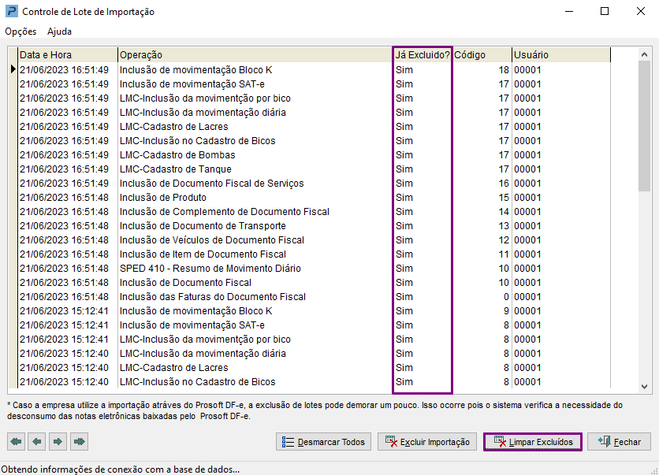Go to first record navigation arrow
This screenshot has height=475, width=659.
[x=16, y=441]
